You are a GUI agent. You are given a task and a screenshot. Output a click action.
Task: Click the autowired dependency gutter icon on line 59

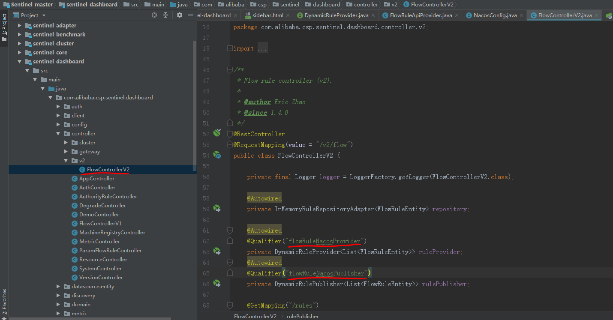(217, 209)
